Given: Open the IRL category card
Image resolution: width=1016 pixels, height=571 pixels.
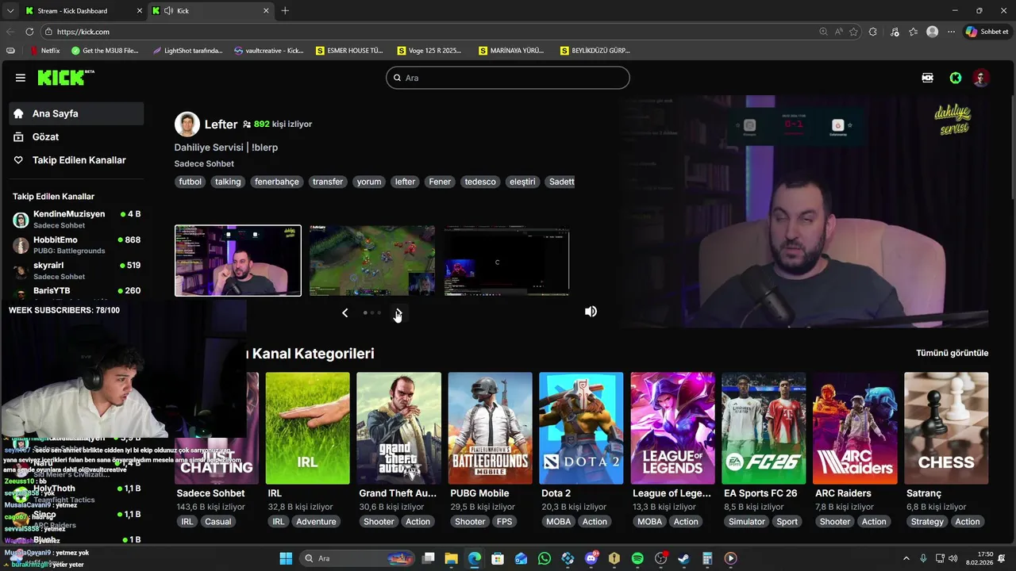Looking at the screenshot, I should pyautogui.click(x=307, y=428).
